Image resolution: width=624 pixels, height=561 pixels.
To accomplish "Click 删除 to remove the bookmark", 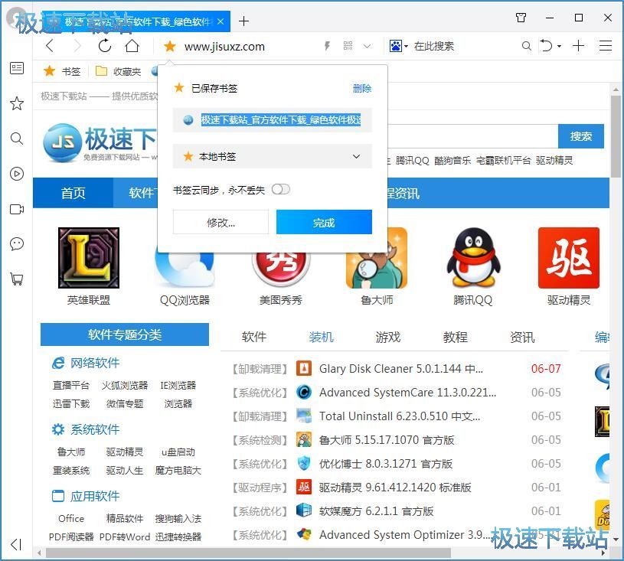I will [361, 88].
